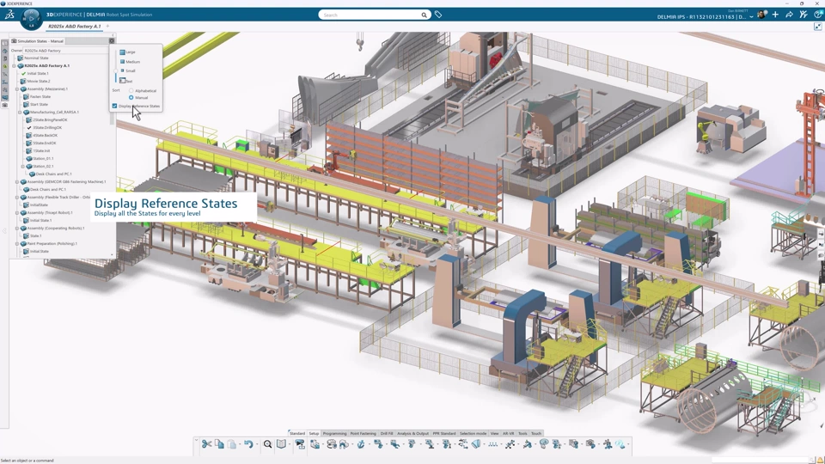
Task: Select 2State.BringPanelOK tree row
Action: 46,120
